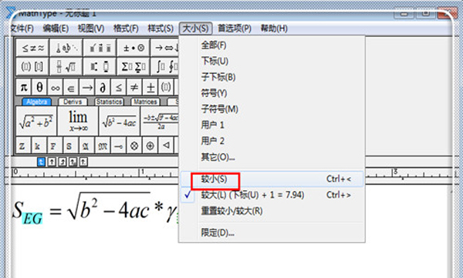The height and width of the screenshot is (278, 463).
Task: Insert the pi symbol from the small bar
Action: (x=24, y=87)
